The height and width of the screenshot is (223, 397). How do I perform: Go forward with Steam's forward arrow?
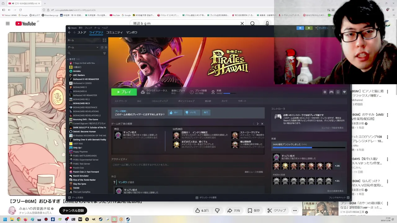[x=74, y=33]
